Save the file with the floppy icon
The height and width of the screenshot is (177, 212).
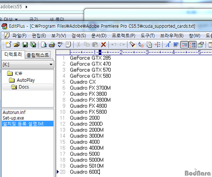[25, 44]
